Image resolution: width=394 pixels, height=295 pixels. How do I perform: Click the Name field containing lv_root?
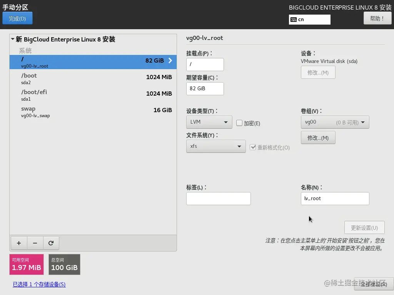click(335, 199)
